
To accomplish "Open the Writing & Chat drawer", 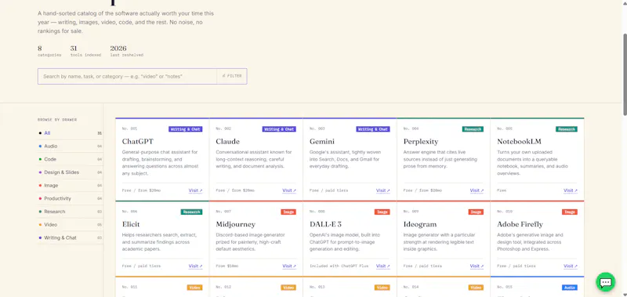I will click(70, 237).
